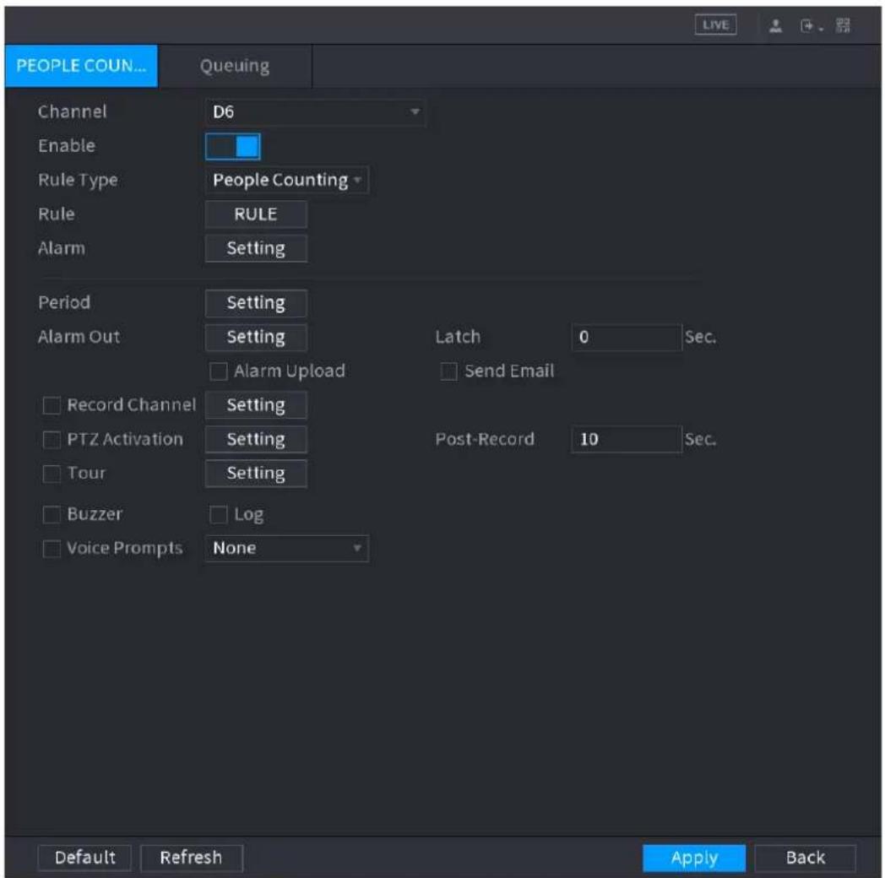Apply the settings with Apply button
Viewport: 885px width, 878px height.
tap(693, 858)
